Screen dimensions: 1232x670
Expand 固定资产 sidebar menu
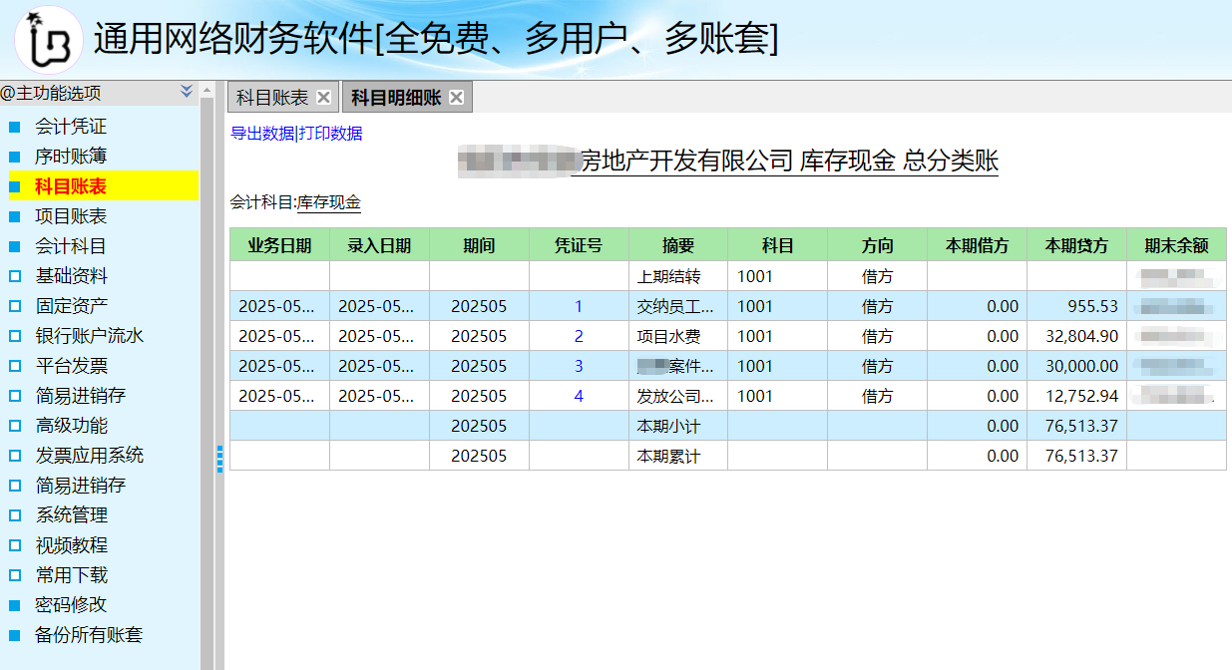71,306
